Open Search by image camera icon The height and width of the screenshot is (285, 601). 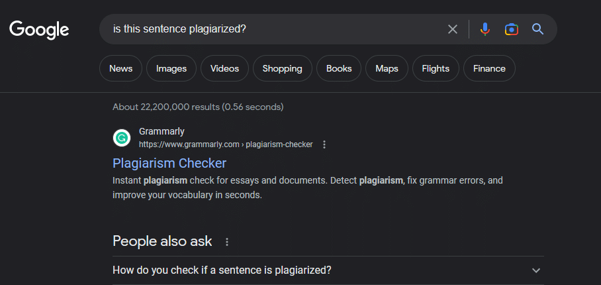pyautogui.click(x=511, y=29)
